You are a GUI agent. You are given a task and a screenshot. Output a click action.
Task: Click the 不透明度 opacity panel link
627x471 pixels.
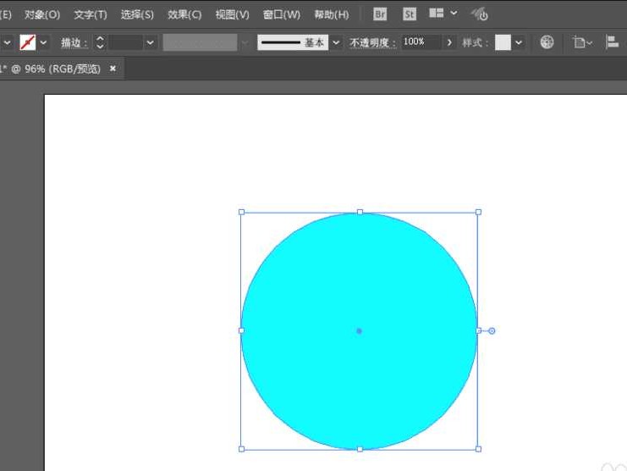(x=372, y=42)
